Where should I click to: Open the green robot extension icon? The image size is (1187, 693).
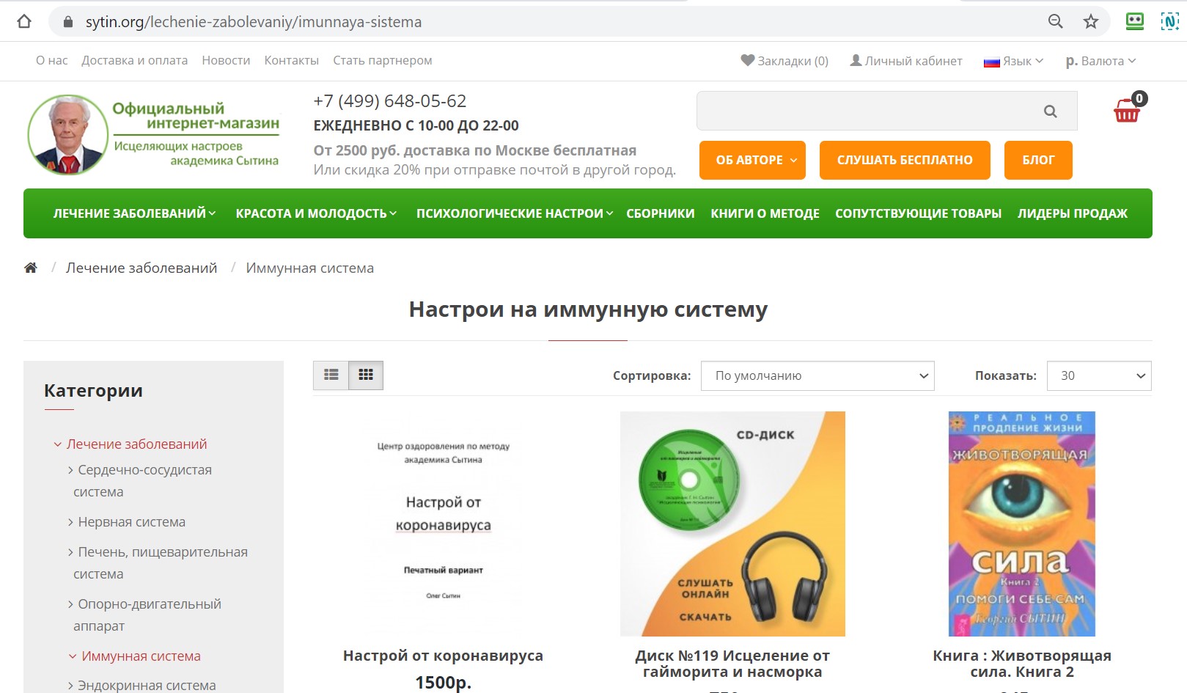1134,21
